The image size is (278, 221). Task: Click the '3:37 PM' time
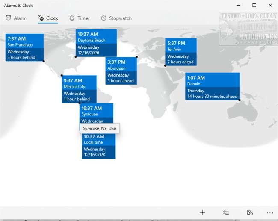click(x=116, y=62)
